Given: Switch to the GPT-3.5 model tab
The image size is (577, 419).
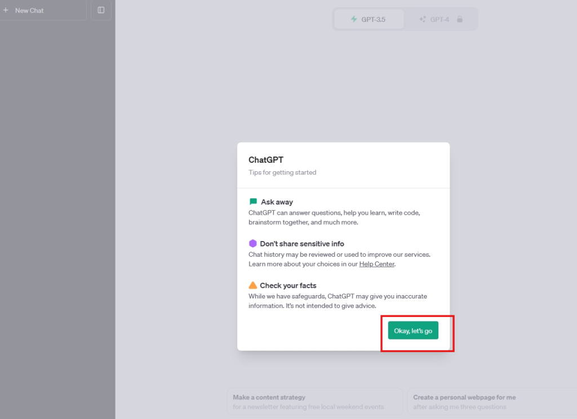Looking at the screenshot, I should coord(369,19).
